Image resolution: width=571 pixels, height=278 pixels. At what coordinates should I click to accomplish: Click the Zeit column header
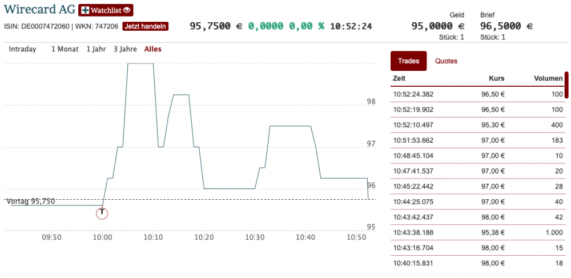point(399,78)
